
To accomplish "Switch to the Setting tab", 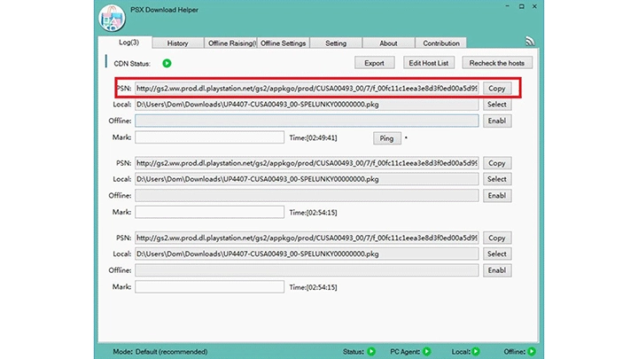I will click(x=336, y=43).
